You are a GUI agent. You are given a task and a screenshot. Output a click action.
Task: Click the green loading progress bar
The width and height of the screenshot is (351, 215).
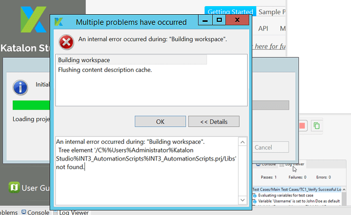point(32,105)
